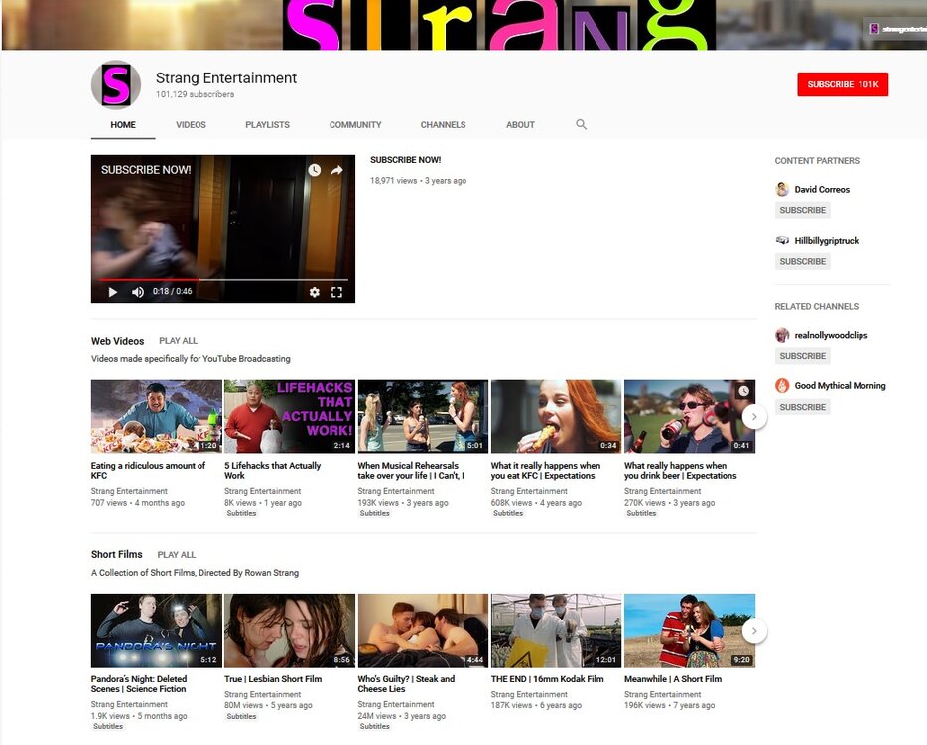Open the PLAYLISTS tab
Screen dimensions: 927x745
coord(267,125)
